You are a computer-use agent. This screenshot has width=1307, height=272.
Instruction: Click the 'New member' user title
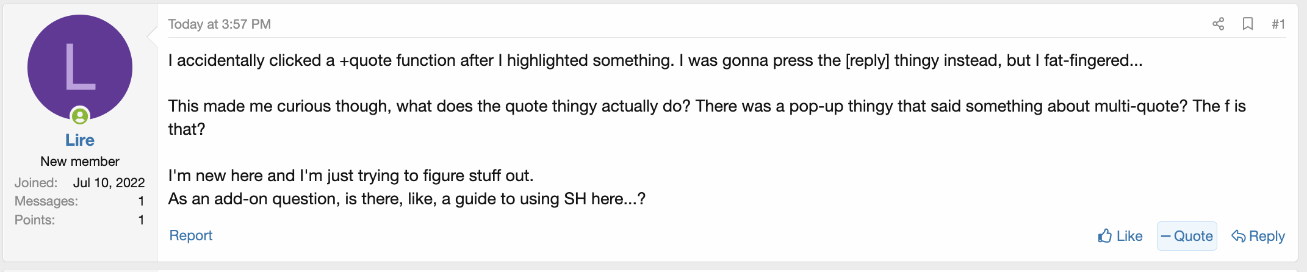pos(80,162)
